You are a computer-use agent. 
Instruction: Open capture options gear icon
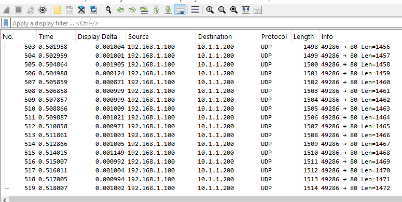(43, 10)
